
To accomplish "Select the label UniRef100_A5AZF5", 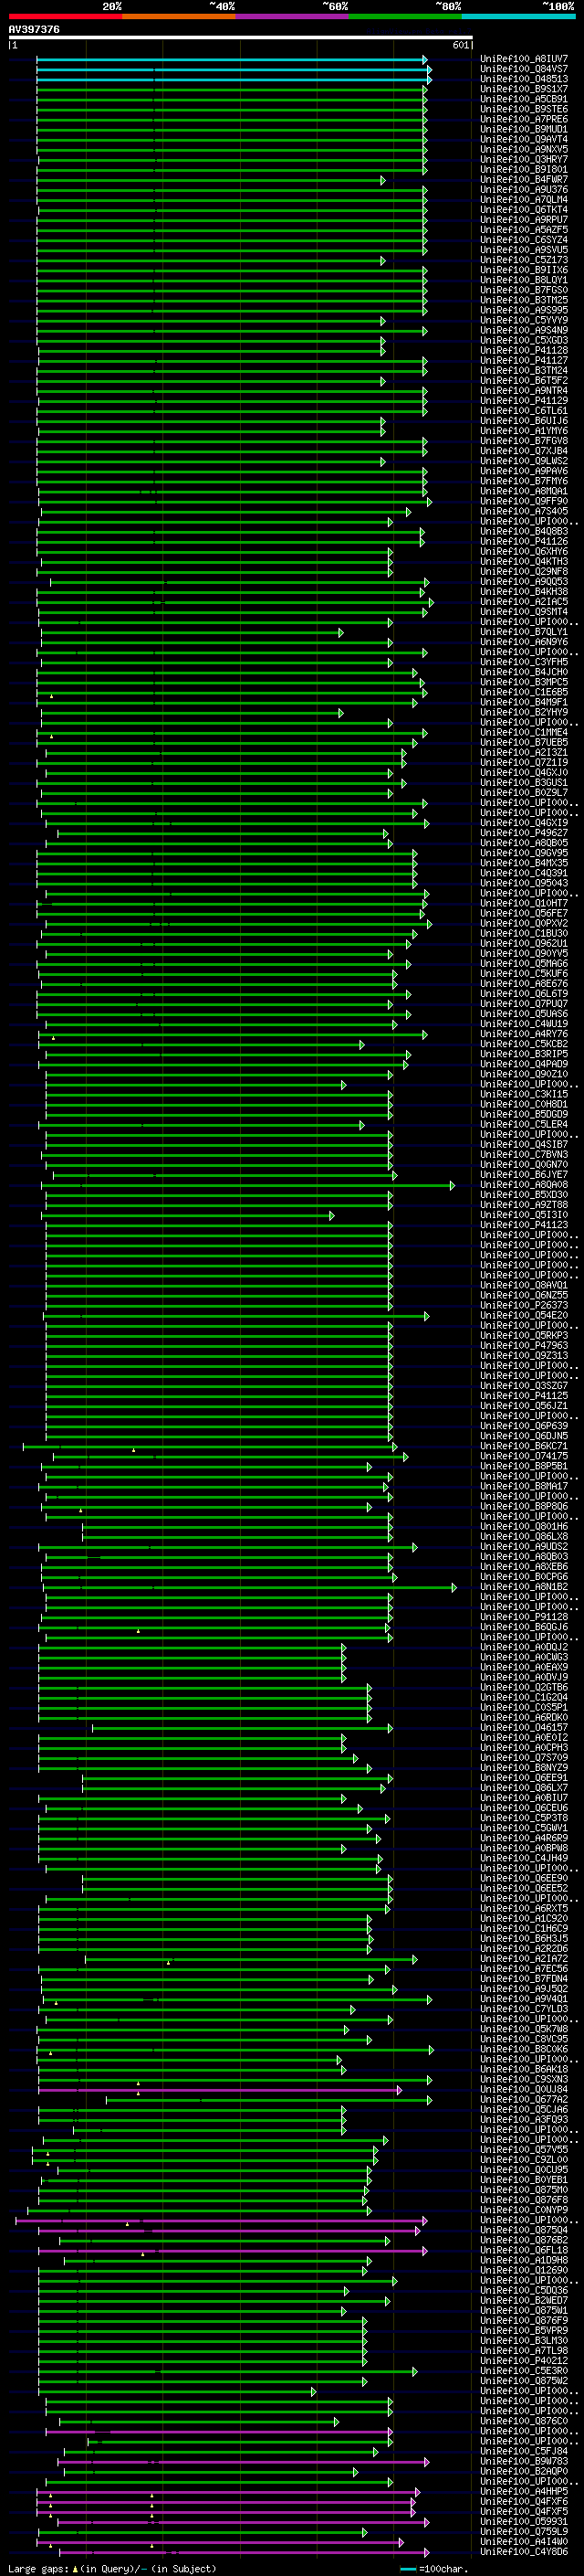I will [524, 230].
